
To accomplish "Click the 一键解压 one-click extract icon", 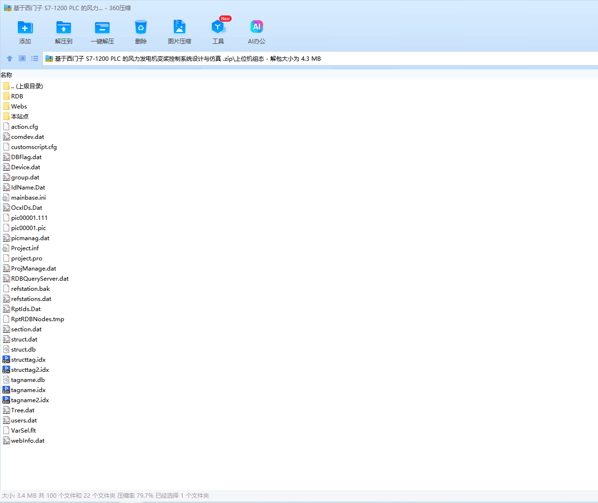I will (x=102, y=27).
